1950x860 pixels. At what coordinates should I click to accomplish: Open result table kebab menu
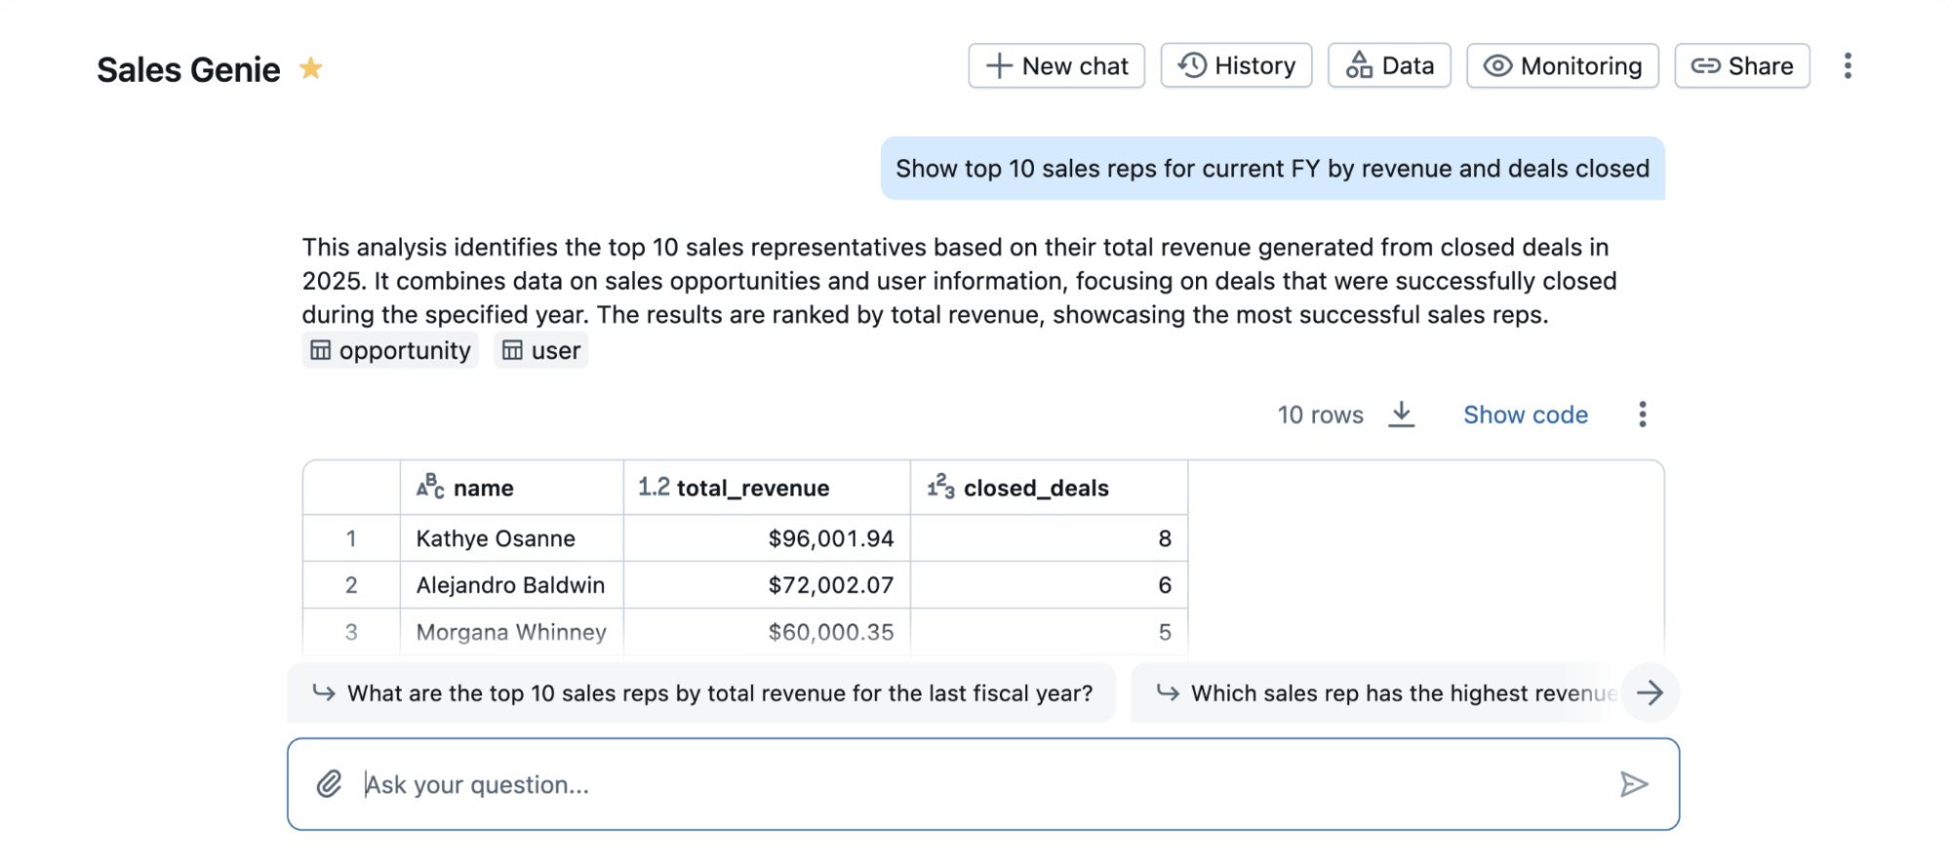1642,414
